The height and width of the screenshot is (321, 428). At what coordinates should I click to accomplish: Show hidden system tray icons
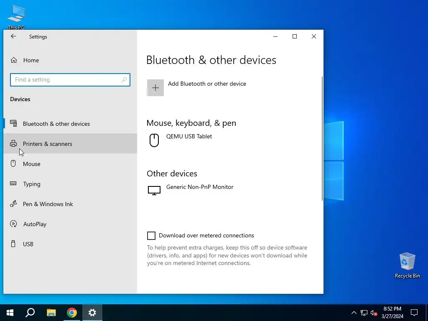pyautogui.click(x=354, y=313)
